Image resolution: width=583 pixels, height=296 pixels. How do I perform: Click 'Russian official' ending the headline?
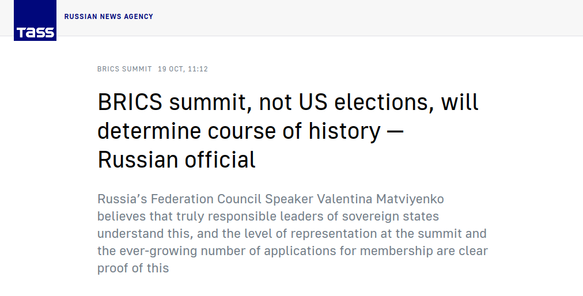[176, 160]
